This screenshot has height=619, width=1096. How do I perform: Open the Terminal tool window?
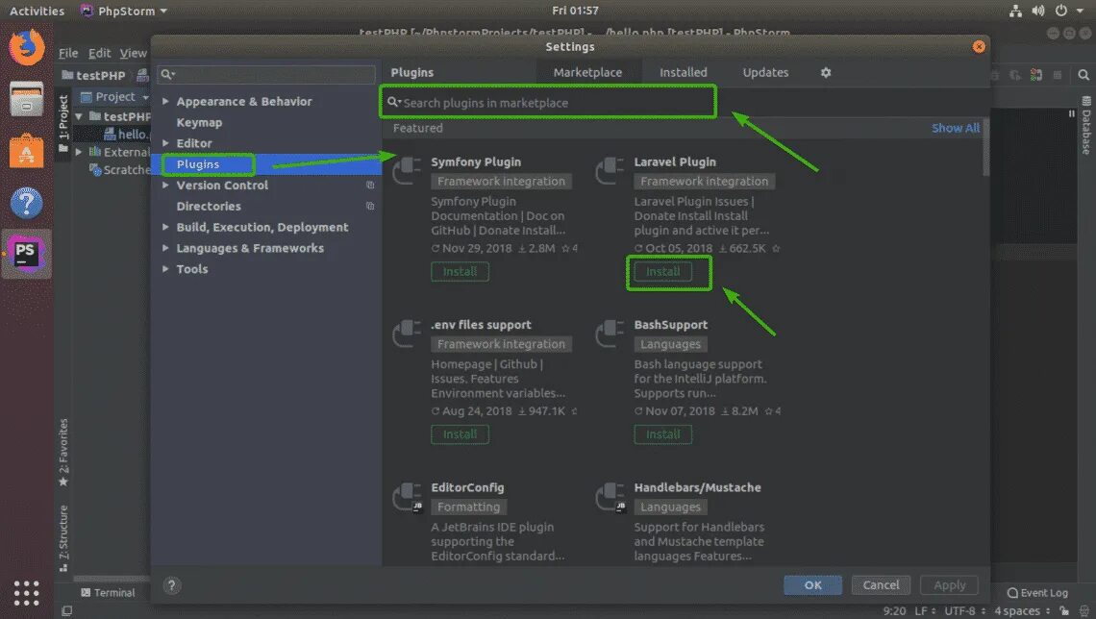tap(108, 592)
